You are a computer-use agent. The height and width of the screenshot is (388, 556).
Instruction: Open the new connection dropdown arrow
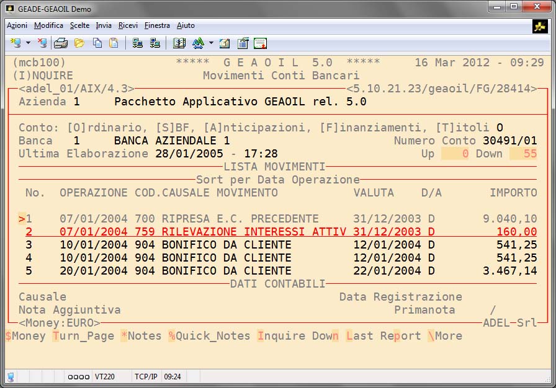pyautogui.click(x=28, y=43)
